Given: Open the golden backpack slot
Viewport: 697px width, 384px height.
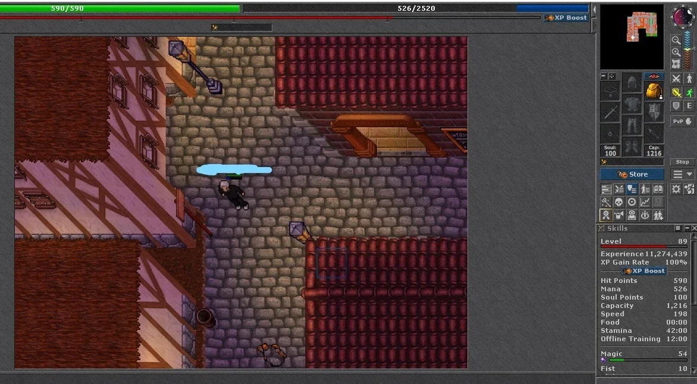Looking at the screenshot, I should coord(654,91).
